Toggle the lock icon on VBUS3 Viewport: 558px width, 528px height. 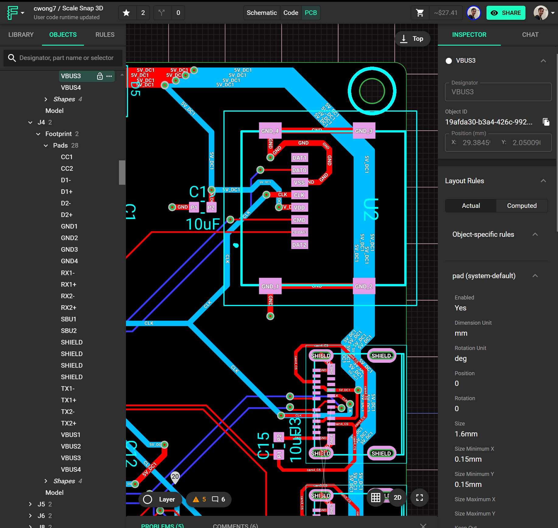tap(100, 76)
